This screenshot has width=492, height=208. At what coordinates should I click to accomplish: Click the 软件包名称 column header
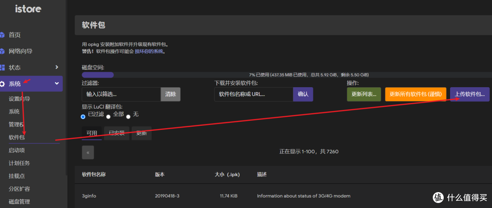click(x=93, y=174)
